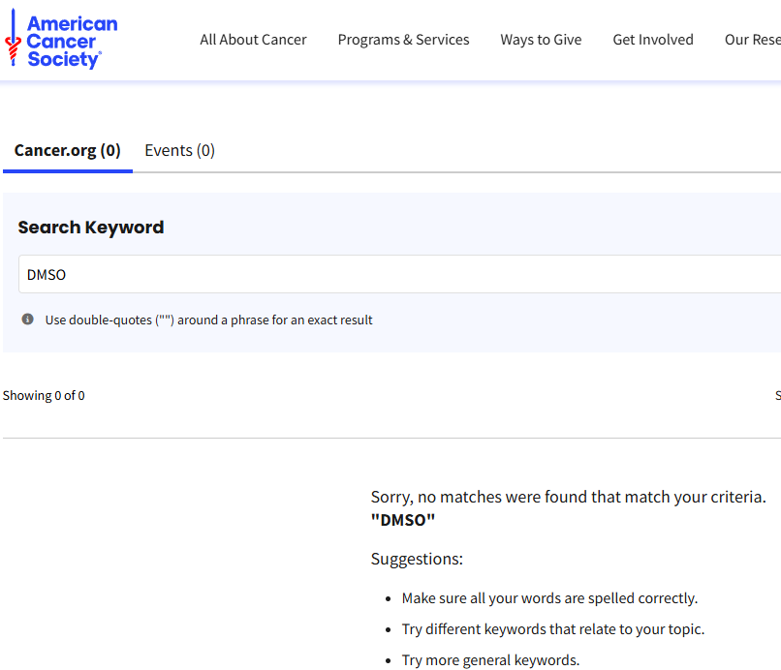Open the All About Cancer menu

click(x=253, y=40)
